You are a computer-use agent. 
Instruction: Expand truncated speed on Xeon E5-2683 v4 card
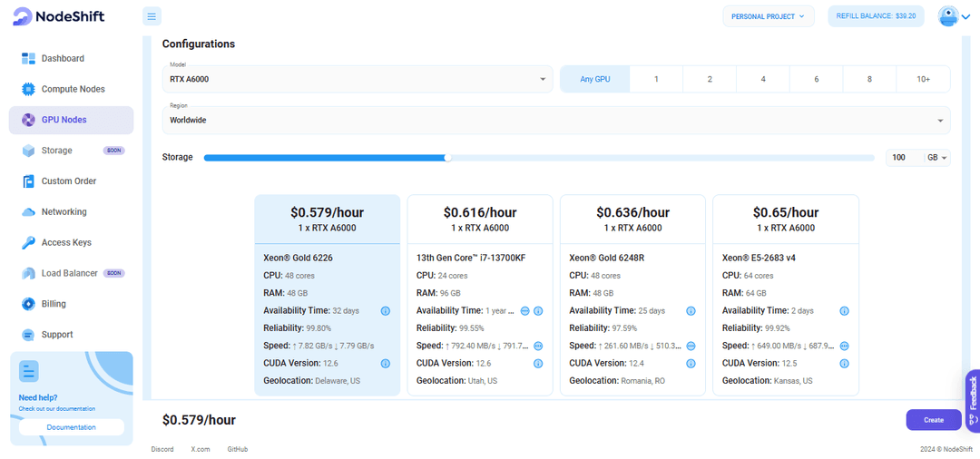coord(845,346)
